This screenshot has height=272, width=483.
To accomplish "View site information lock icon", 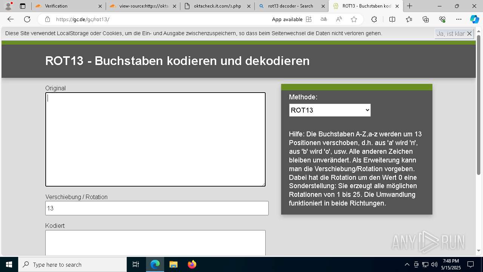I will (x=47, y=19).
